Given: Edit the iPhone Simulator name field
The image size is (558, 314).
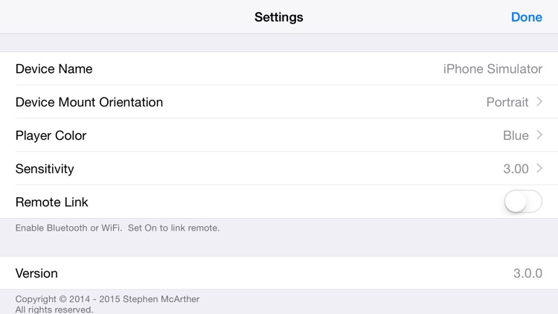Looking at the screenshot, I should coord(493,69).
